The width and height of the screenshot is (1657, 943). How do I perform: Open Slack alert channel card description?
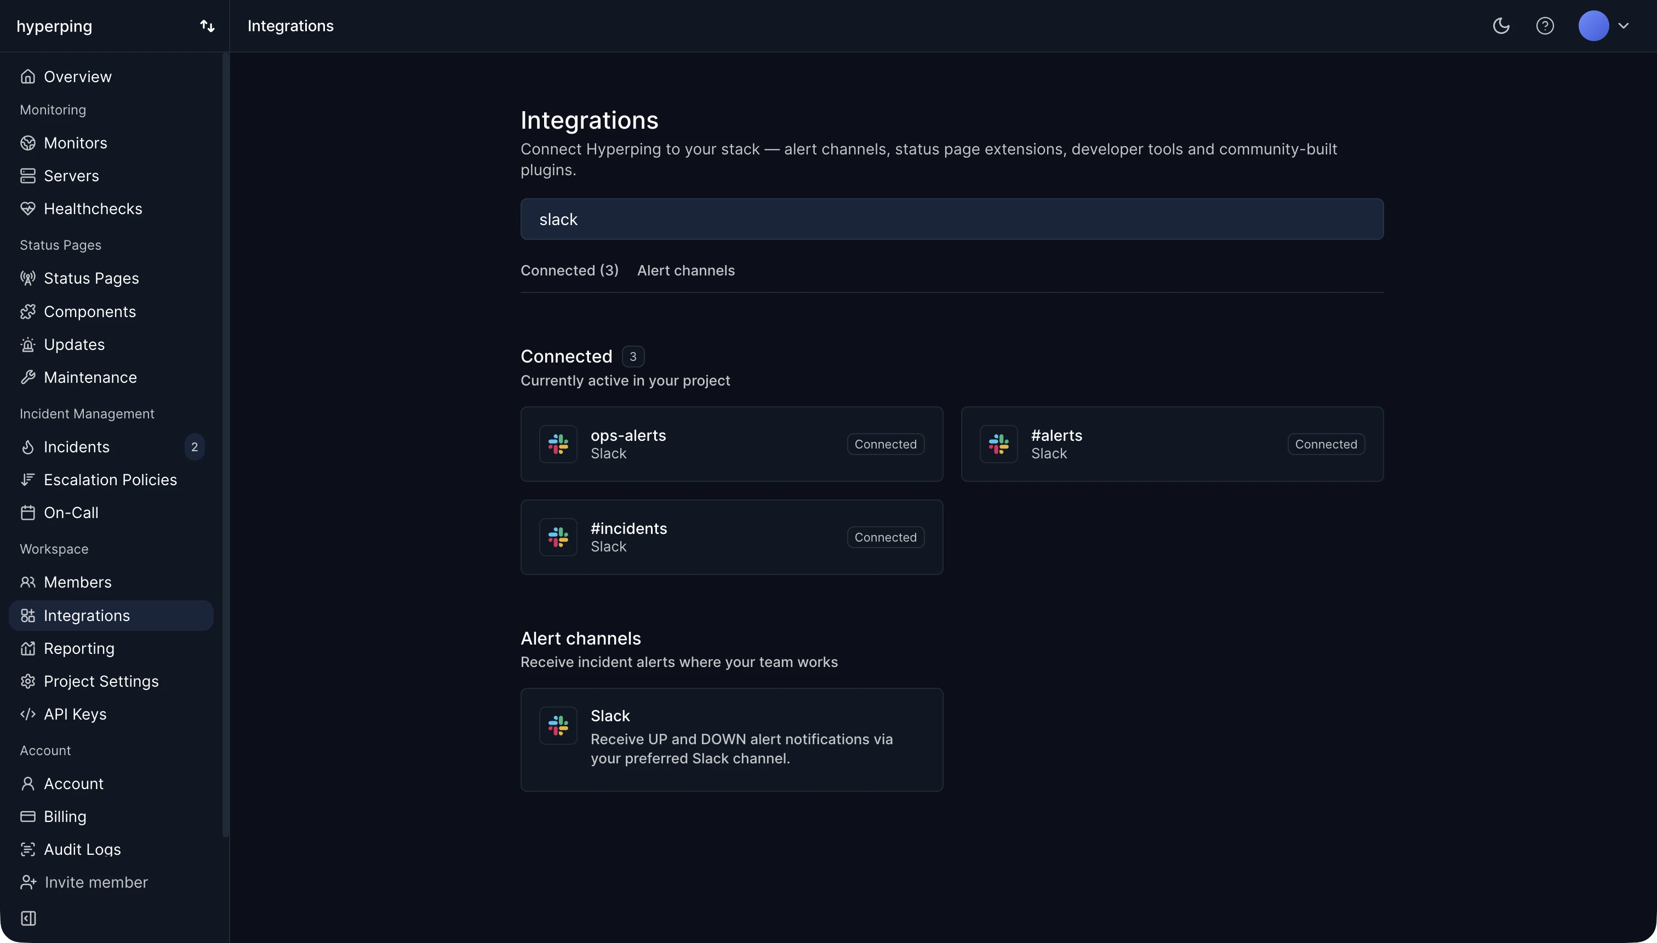741,749
